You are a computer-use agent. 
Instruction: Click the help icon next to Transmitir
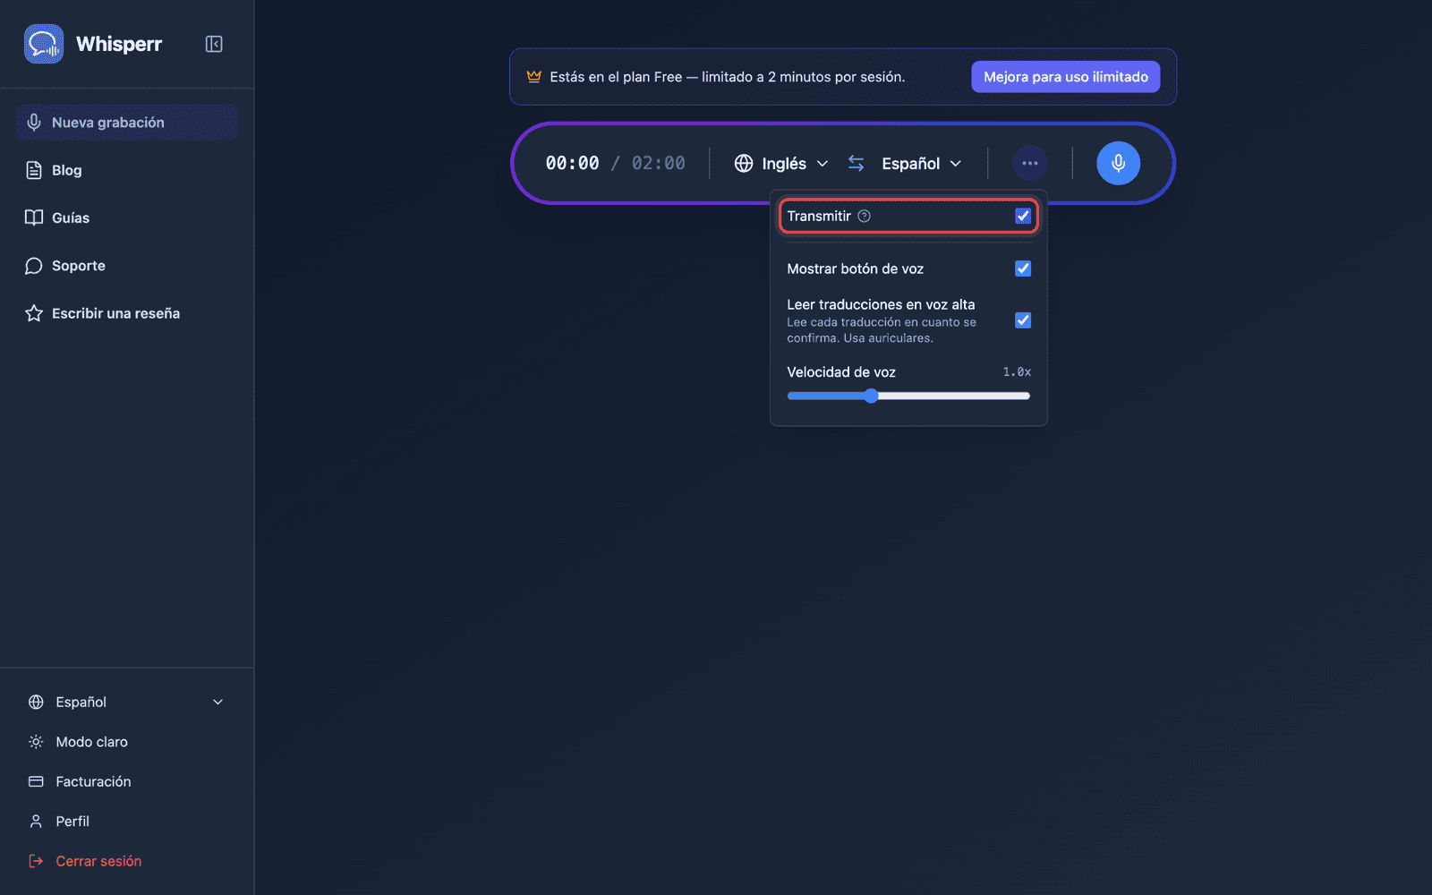864,216
